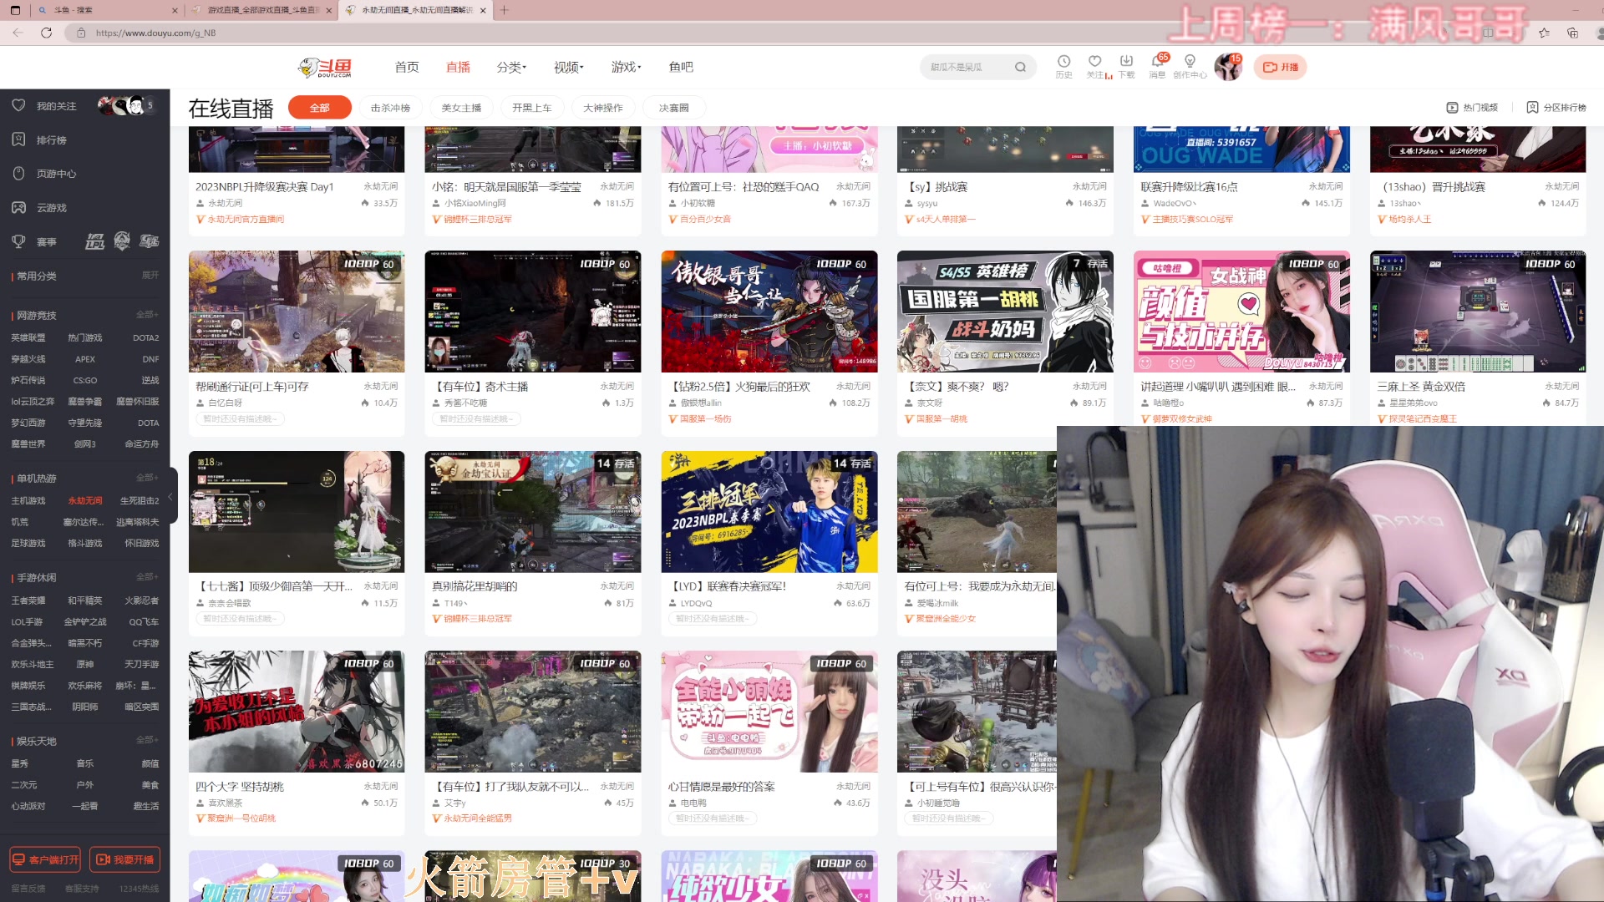Image resolution: width=1604 pixels, height=902 pixels.
Task: Expand the 分类 dropdown menu
Action: click(x=510, y=67)
